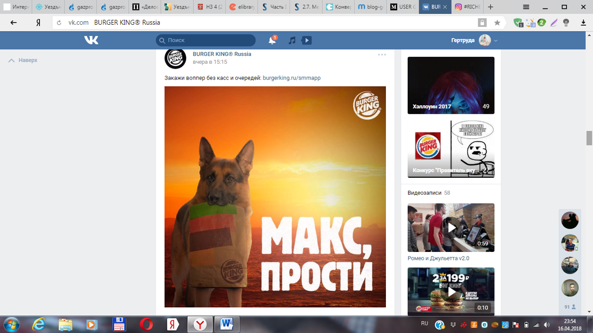Open the floppy disk app in taskbar
Viewport: 593px width, 333px height.
click(119, 325)
